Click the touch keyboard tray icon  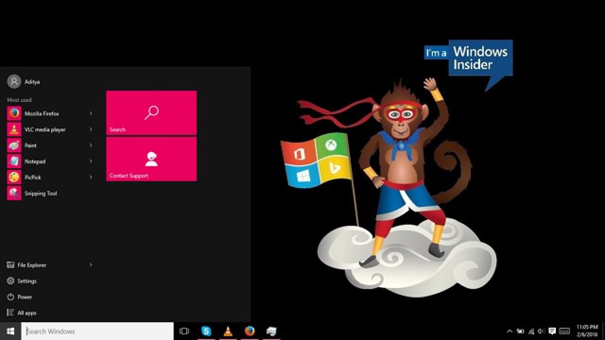tap(564, 331)
